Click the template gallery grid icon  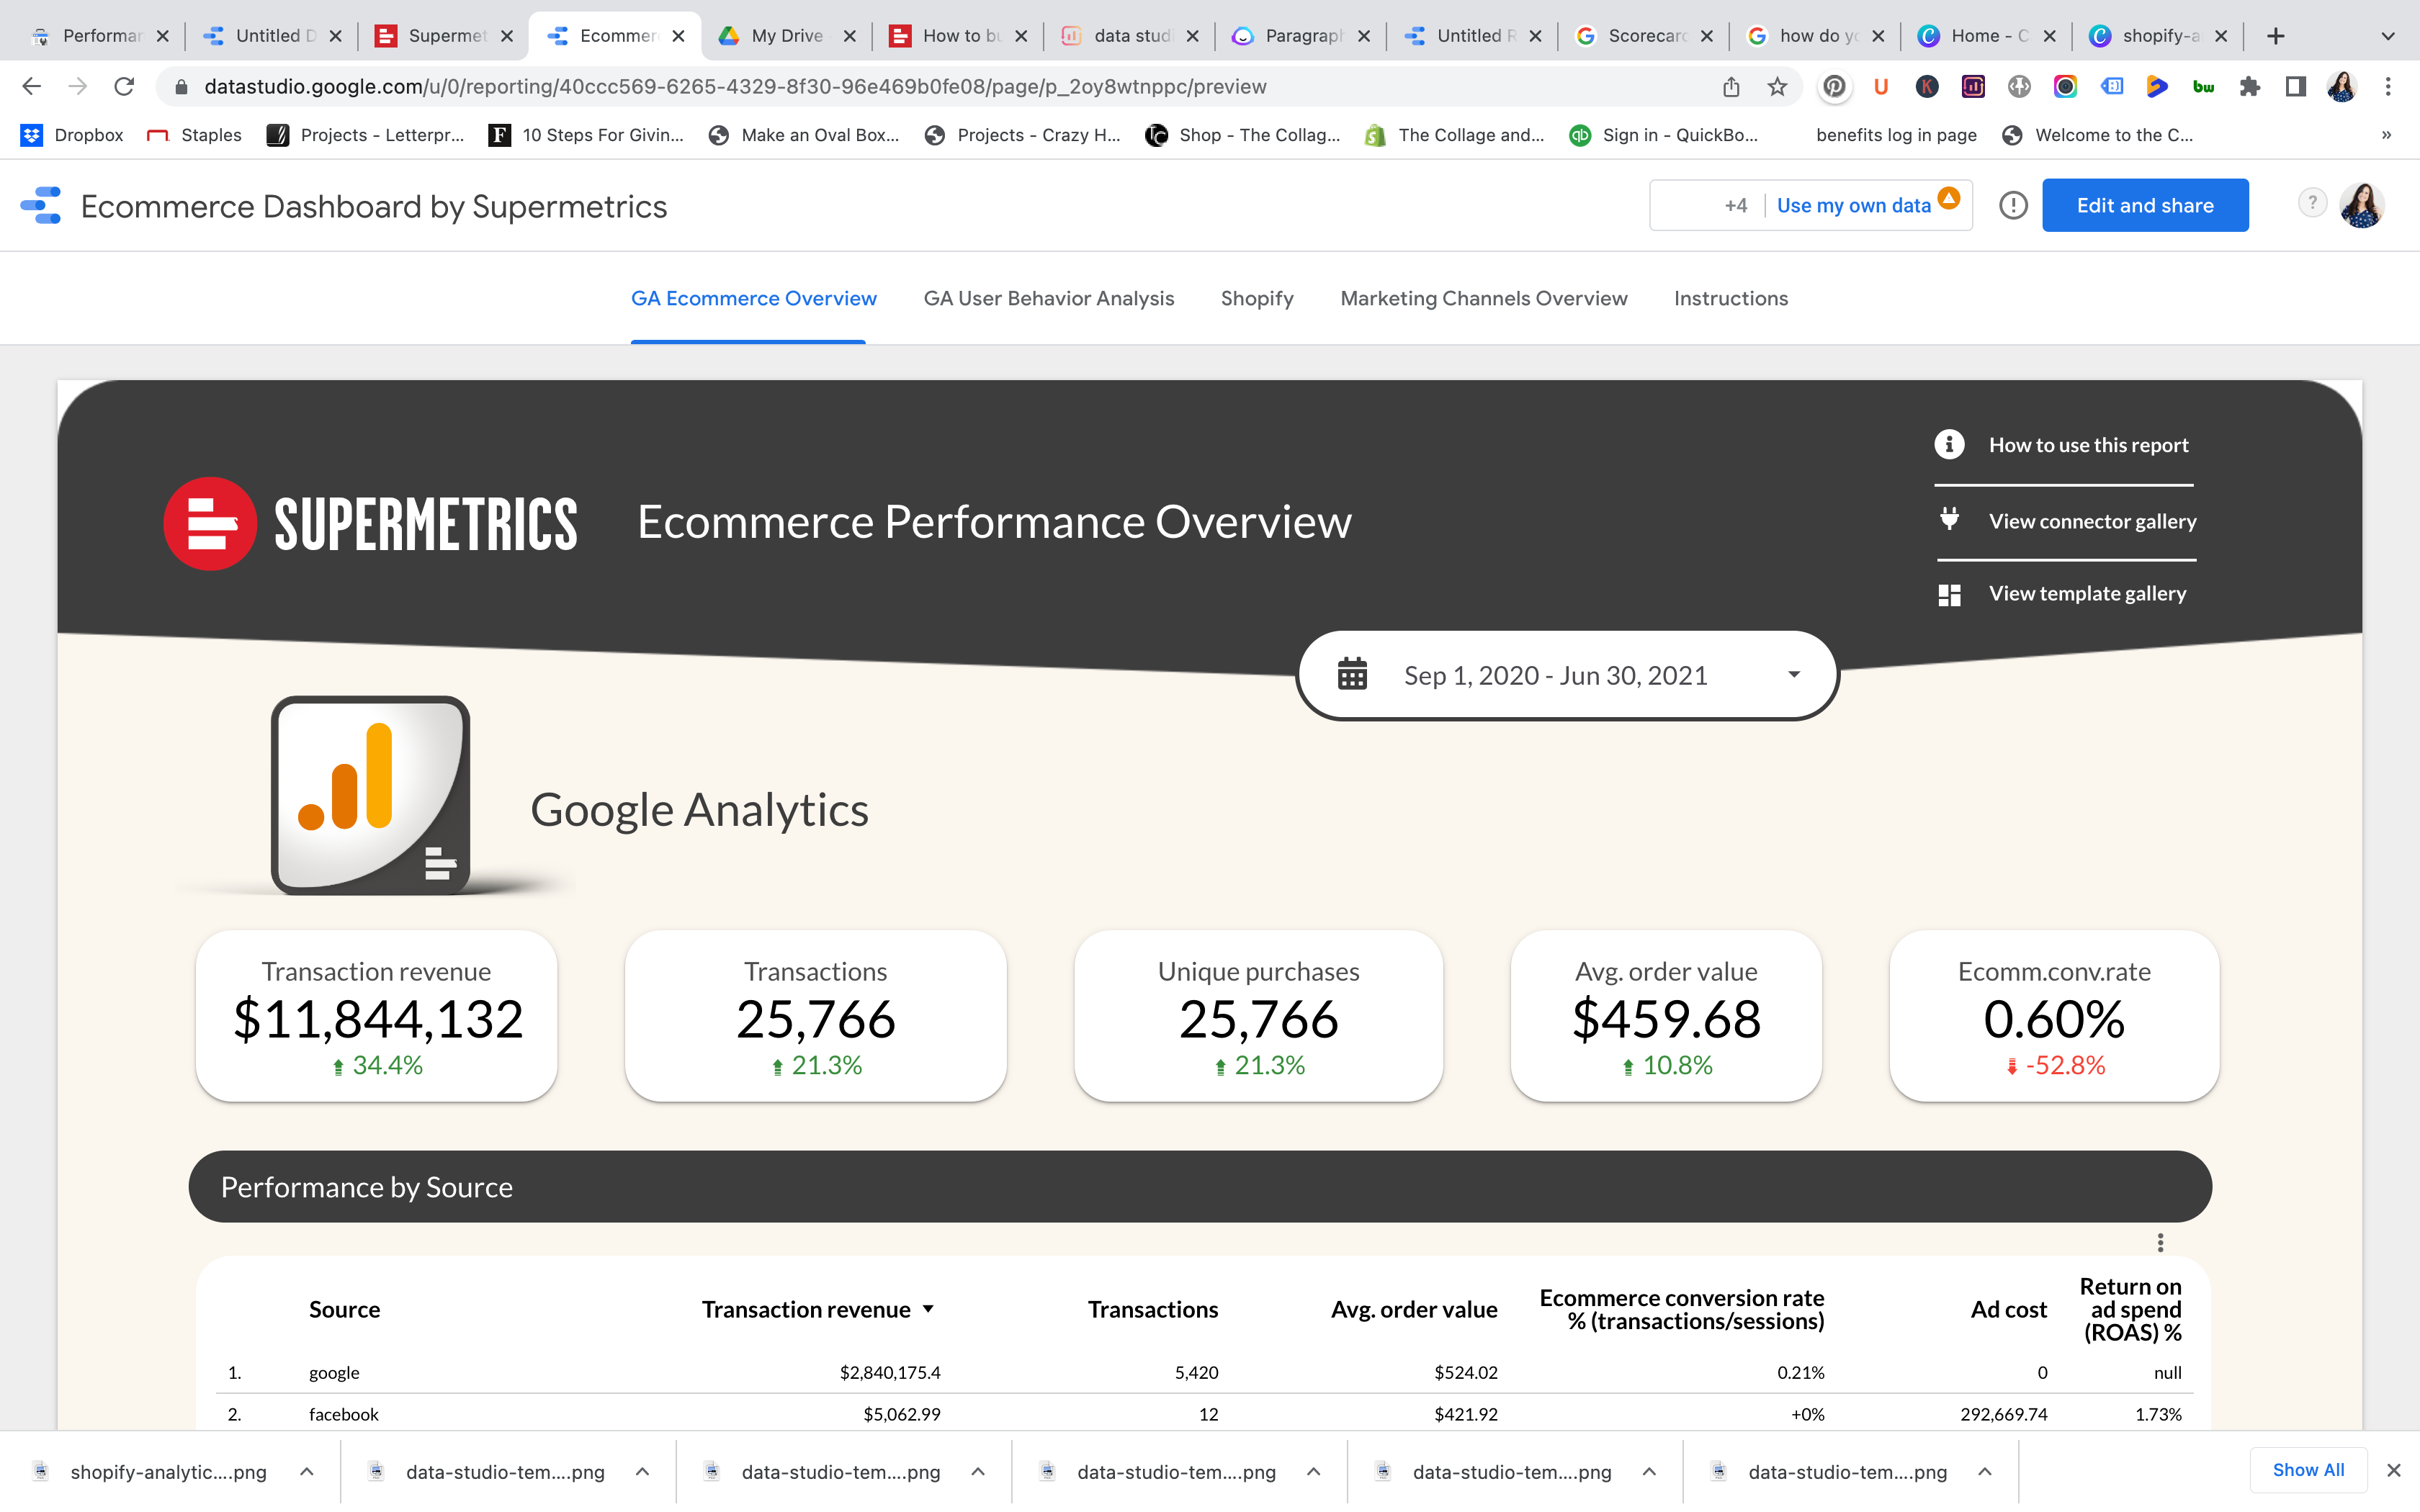click(1951, 593)
